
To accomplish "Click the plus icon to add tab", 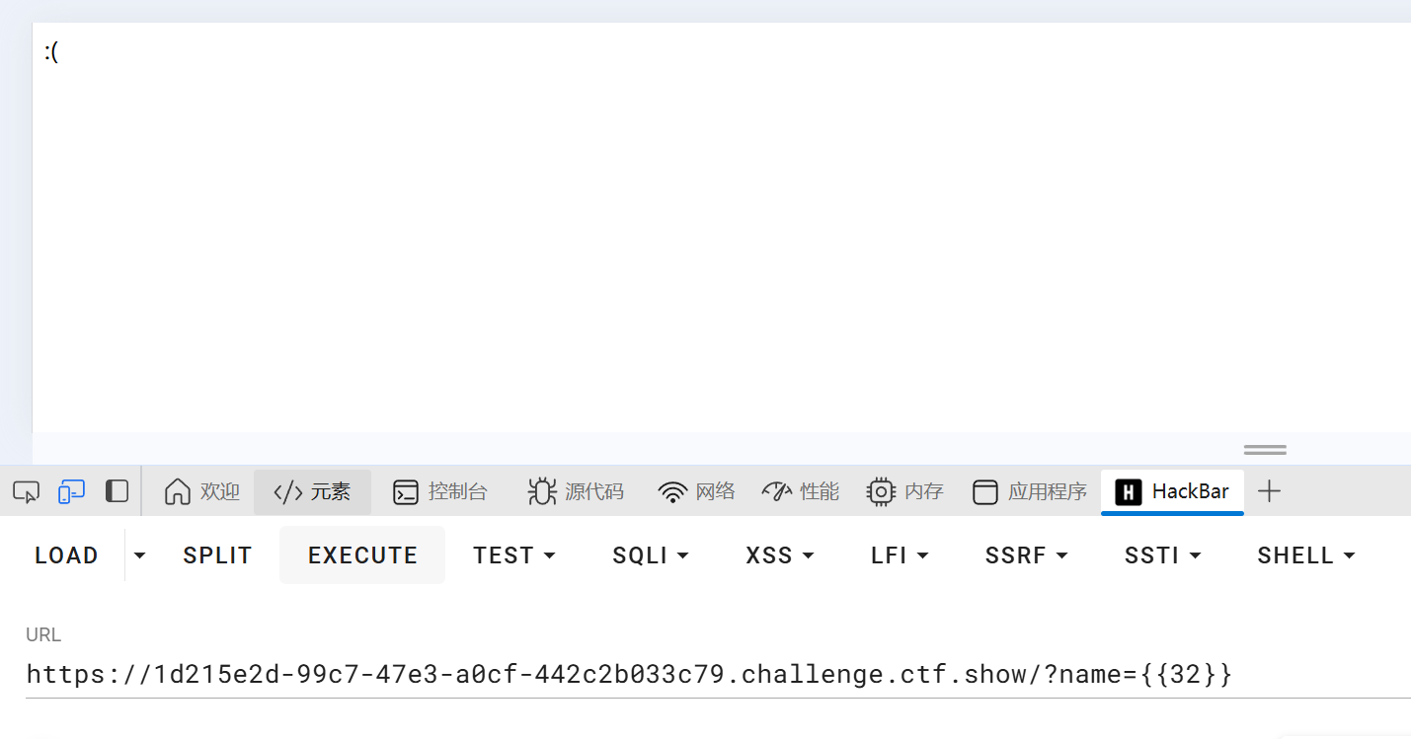I will [x=1269, y=491].
